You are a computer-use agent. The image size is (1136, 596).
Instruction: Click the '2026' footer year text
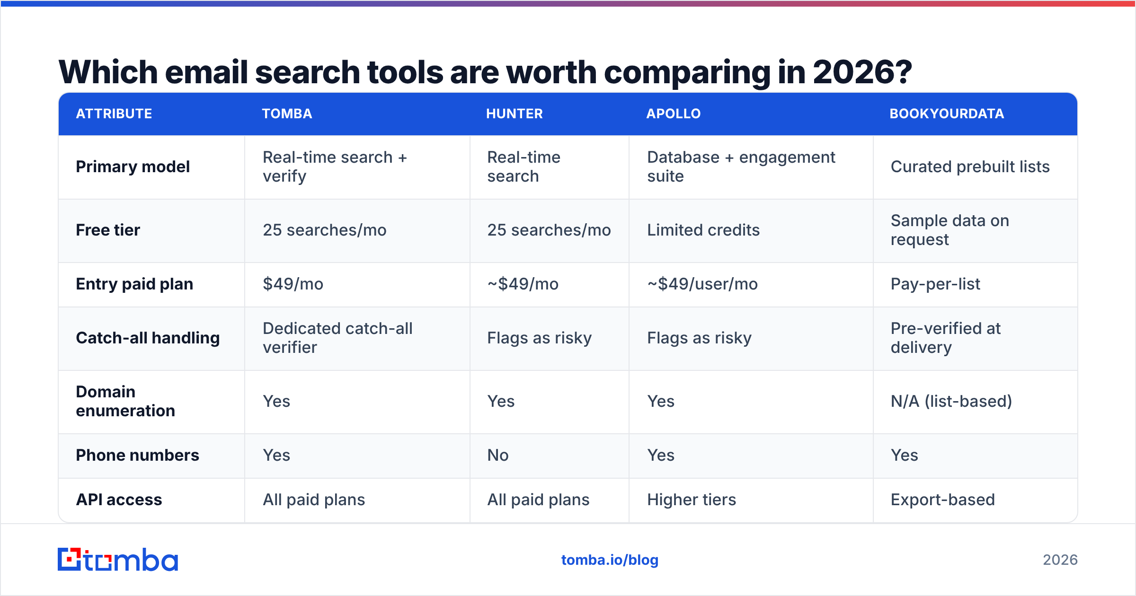[1060, 560]
